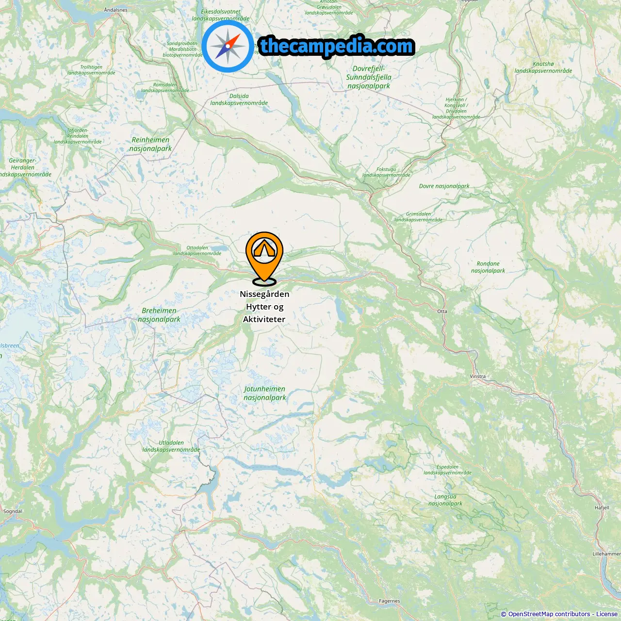Click the Åndalsnes town label
The height and width of the screenshot is (621, 621).
click(x=116, y=10)
